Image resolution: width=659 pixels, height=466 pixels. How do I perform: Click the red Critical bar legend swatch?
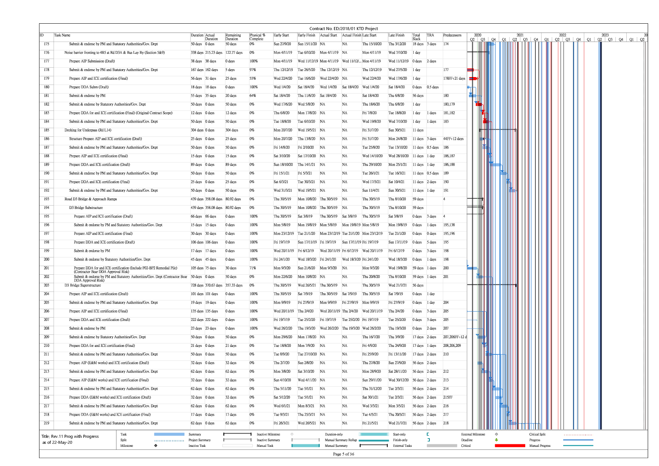point(509,446)
